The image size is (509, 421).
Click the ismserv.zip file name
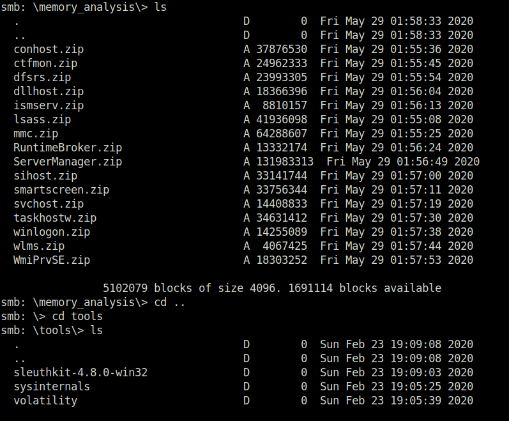(x=49, y=105)
